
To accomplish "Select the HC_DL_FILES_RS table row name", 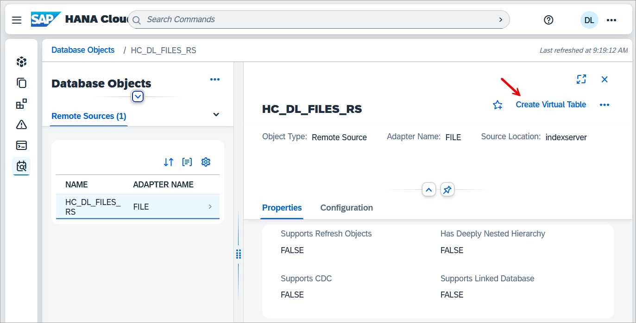I will click(93, 207).
